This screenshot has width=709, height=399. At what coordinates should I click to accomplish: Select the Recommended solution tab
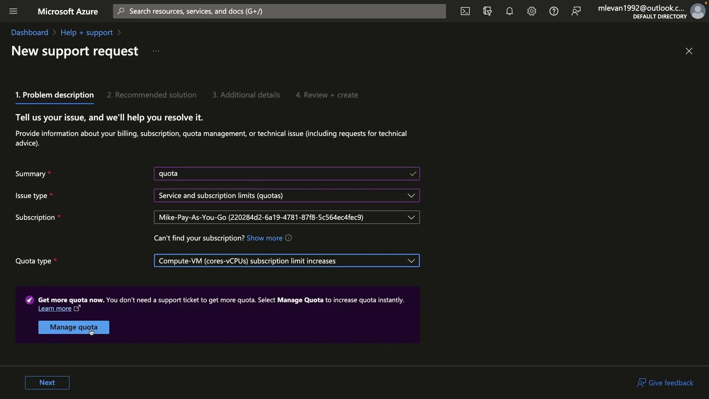point(152,95)
